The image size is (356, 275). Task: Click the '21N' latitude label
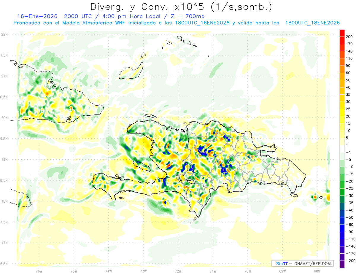pos(4,76)
